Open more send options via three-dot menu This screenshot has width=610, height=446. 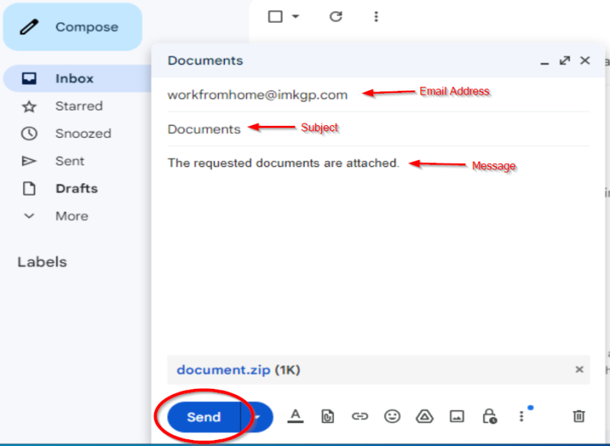click(521, 416)
